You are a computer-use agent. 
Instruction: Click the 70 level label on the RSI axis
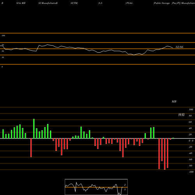point(3,45)
